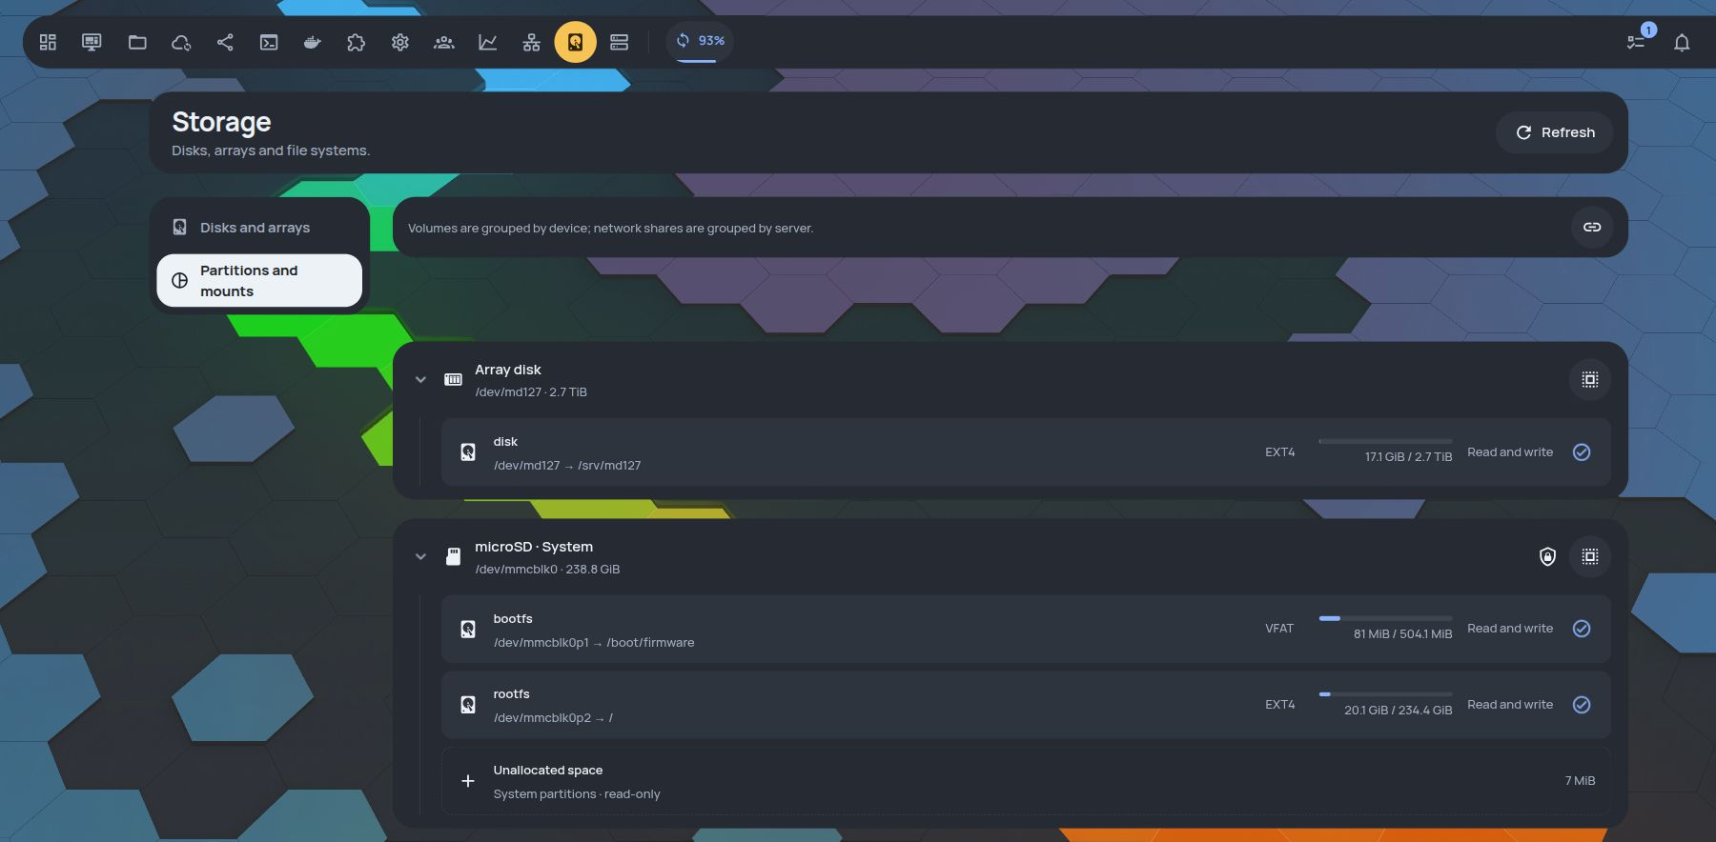Click the plus icon beside Unallocated space
The image size is (1716, 842).
(x=468, y=781)
